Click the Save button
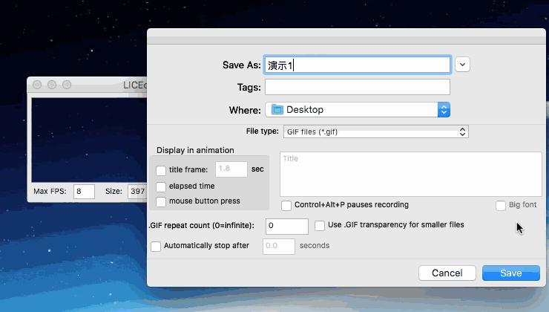The width and height of the screenshot is (549, 312). (510, 273)
